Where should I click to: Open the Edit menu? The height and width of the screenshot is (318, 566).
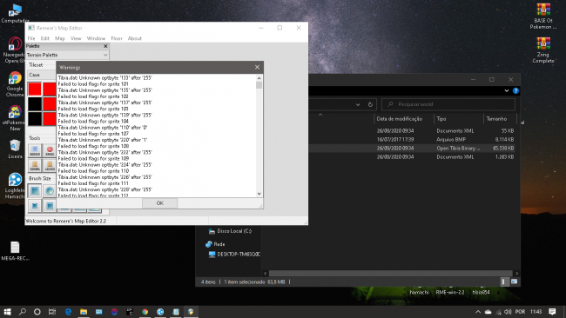[x=44, y=38]
